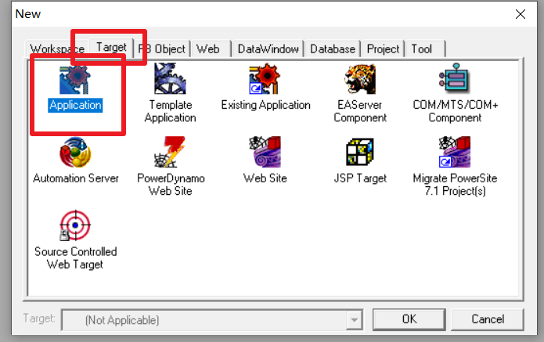Viewport: 544px width, 342px height.
Task: Choose the Template Application icon
Action: click(170, 78)
